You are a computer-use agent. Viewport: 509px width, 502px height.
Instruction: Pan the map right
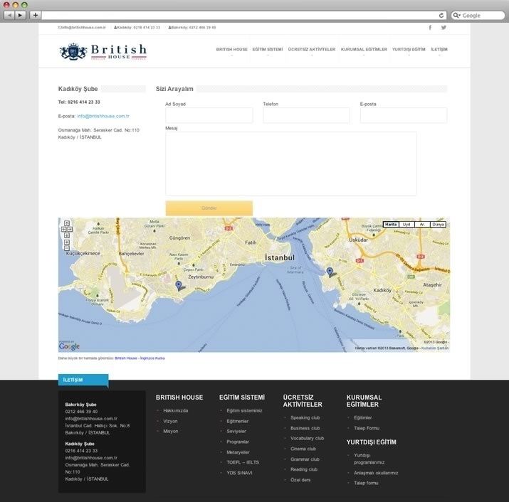pos(70,229)
